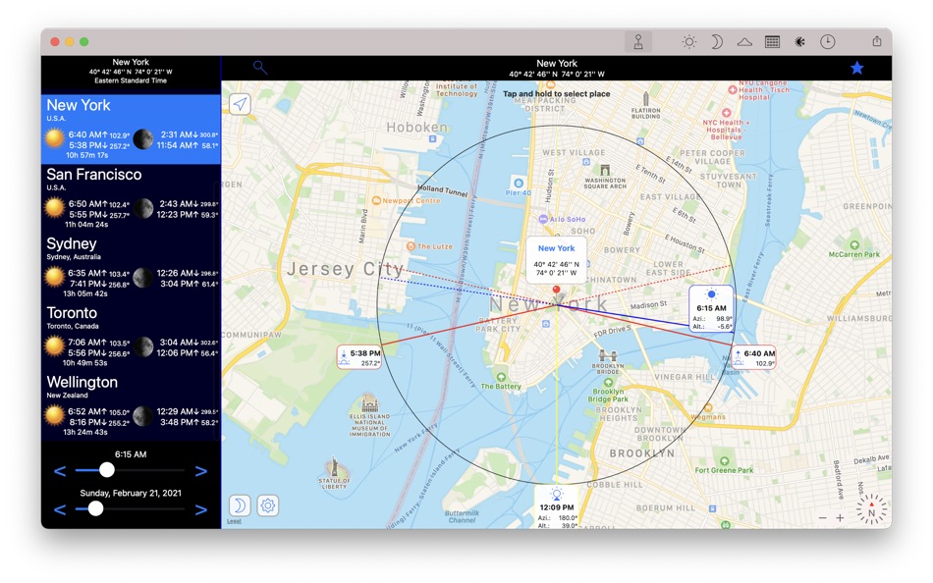Click "13h 24m 43s" under Wellington
Image resolution: width=933 pixels, height=583 pixels.
[85, 433]
